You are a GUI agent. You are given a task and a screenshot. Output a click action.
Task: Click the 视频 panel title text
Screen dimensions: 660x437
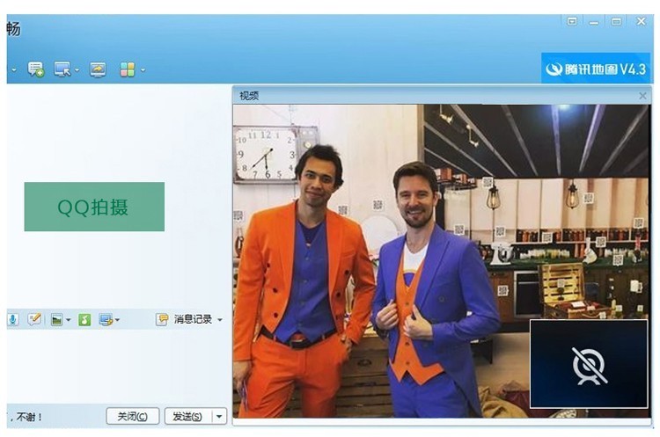tap(249, 96)
